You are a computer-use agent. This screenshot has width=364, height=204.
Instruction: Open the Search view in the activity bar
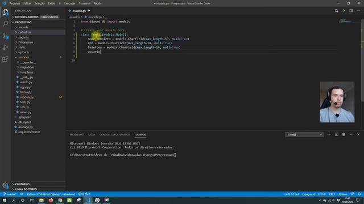(5, 24)
